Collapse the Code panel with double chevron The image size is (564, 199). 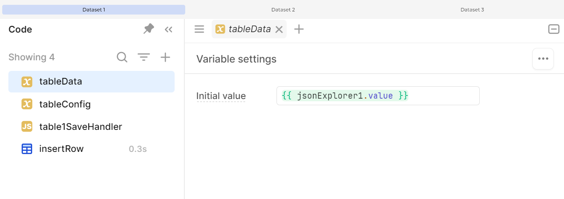[168, 29]
